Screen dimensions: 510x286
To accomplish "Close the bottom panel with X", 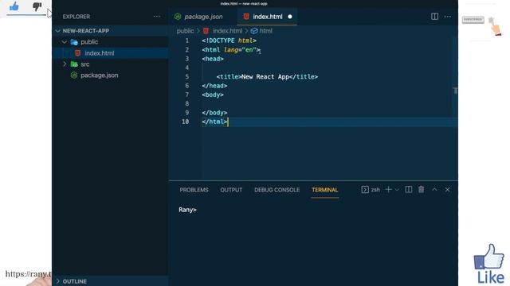I will [448, 190].
